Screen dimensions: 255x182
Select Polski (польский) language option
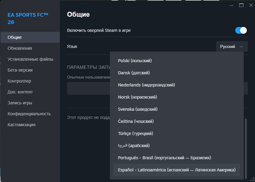coord(135,61)
